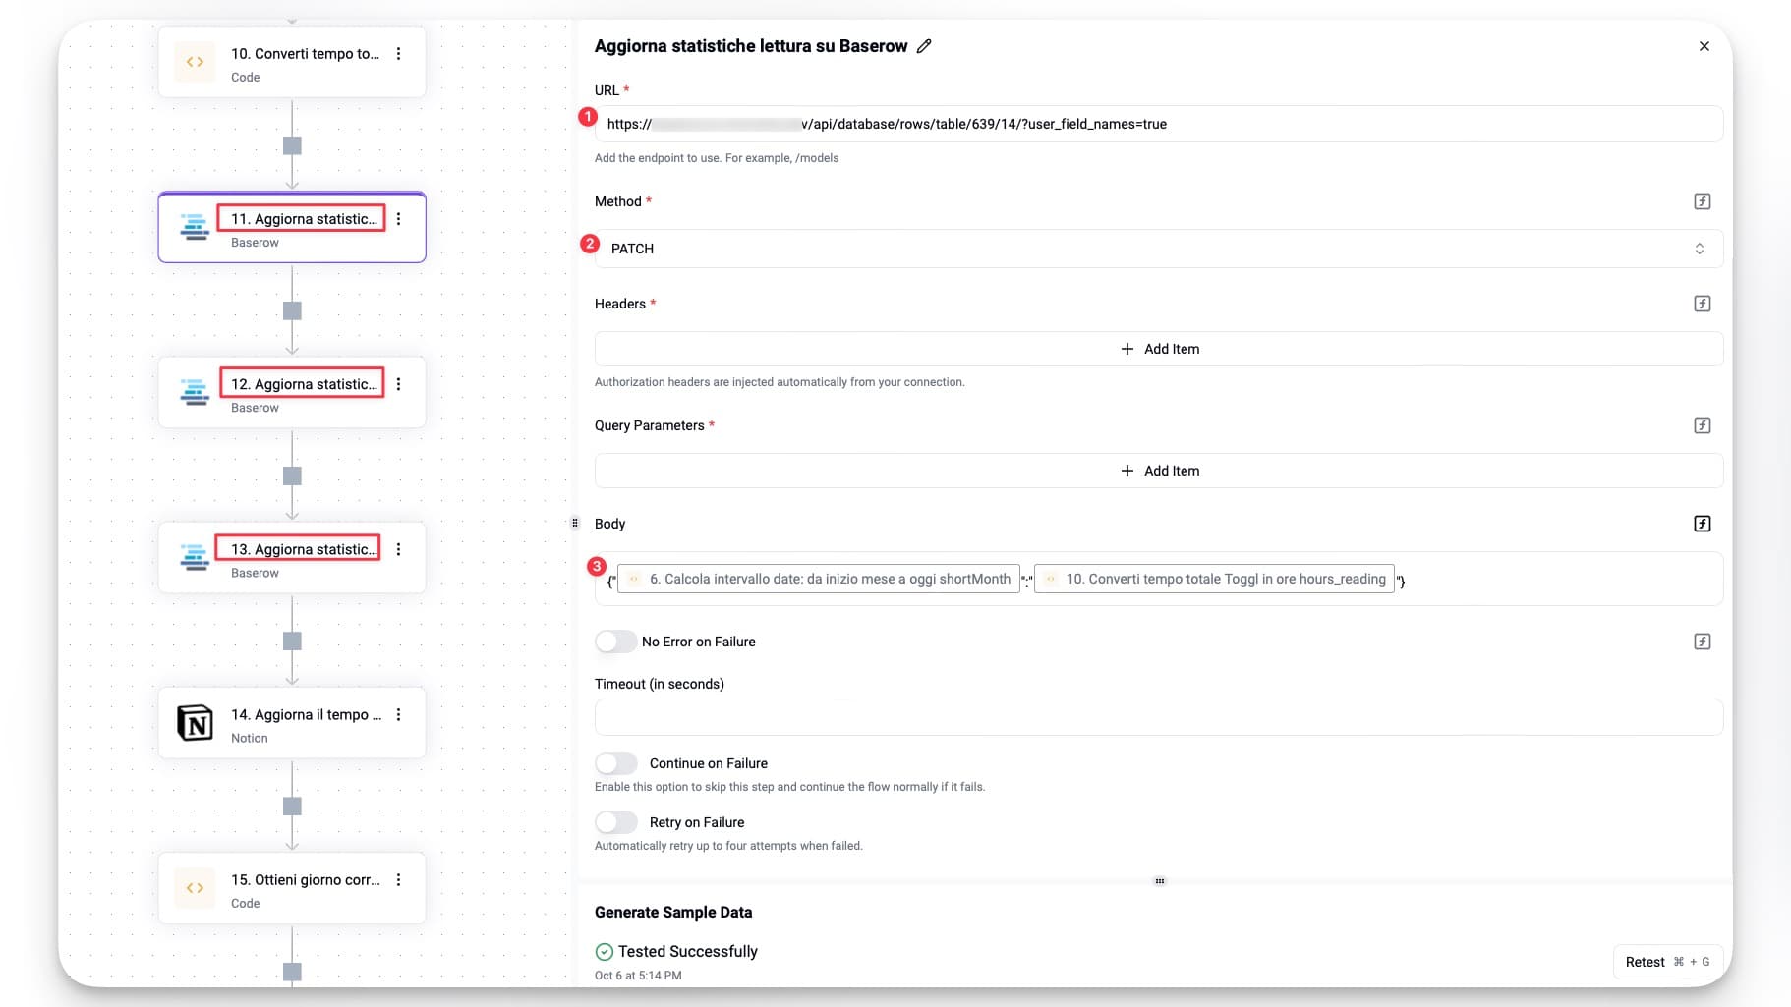This screenshot has height=1007, width=1791.
Task: Click the code icon on step 15
Action: coord(195,887)
